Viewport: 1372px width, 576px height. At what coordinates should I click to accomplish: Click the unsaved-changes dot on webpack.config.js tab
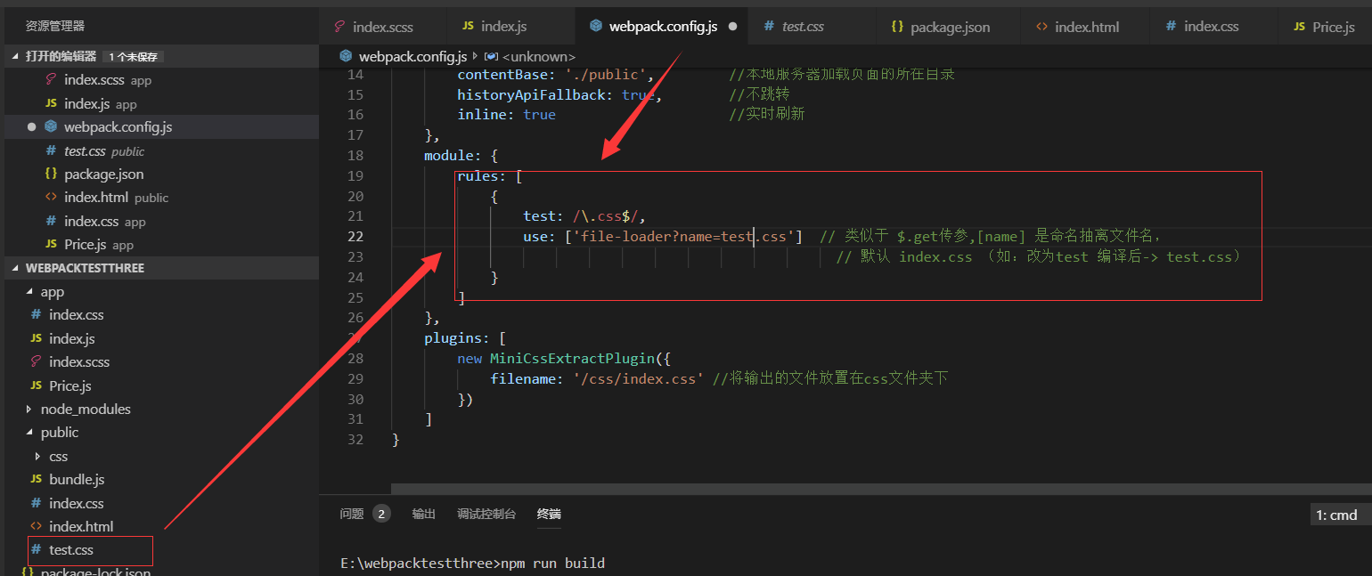pyautogui.click(x=731, y=26)
